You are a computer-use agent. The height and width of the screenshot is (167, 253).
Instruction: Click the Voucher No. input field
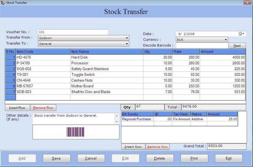click(73, 32)
